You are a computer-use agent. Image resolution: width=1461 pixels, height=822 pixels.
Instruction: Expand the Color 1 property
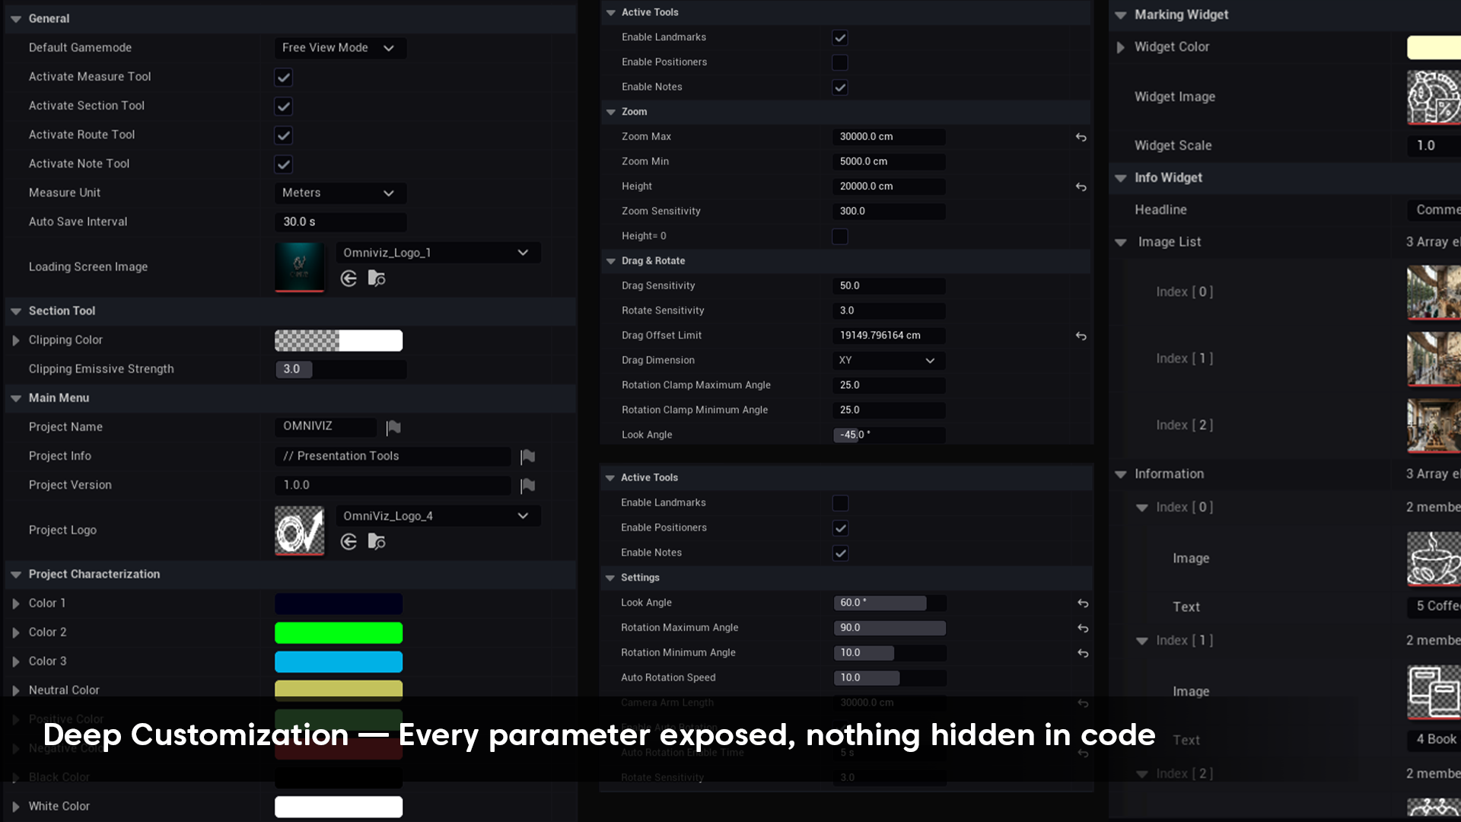tap(16, 604)
